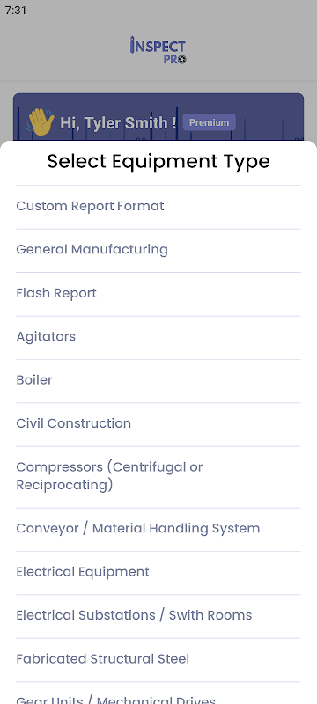Choose Civil Construction
This screenshot has width=317, height=704.
pyautogui.click(x=158, y=424)
